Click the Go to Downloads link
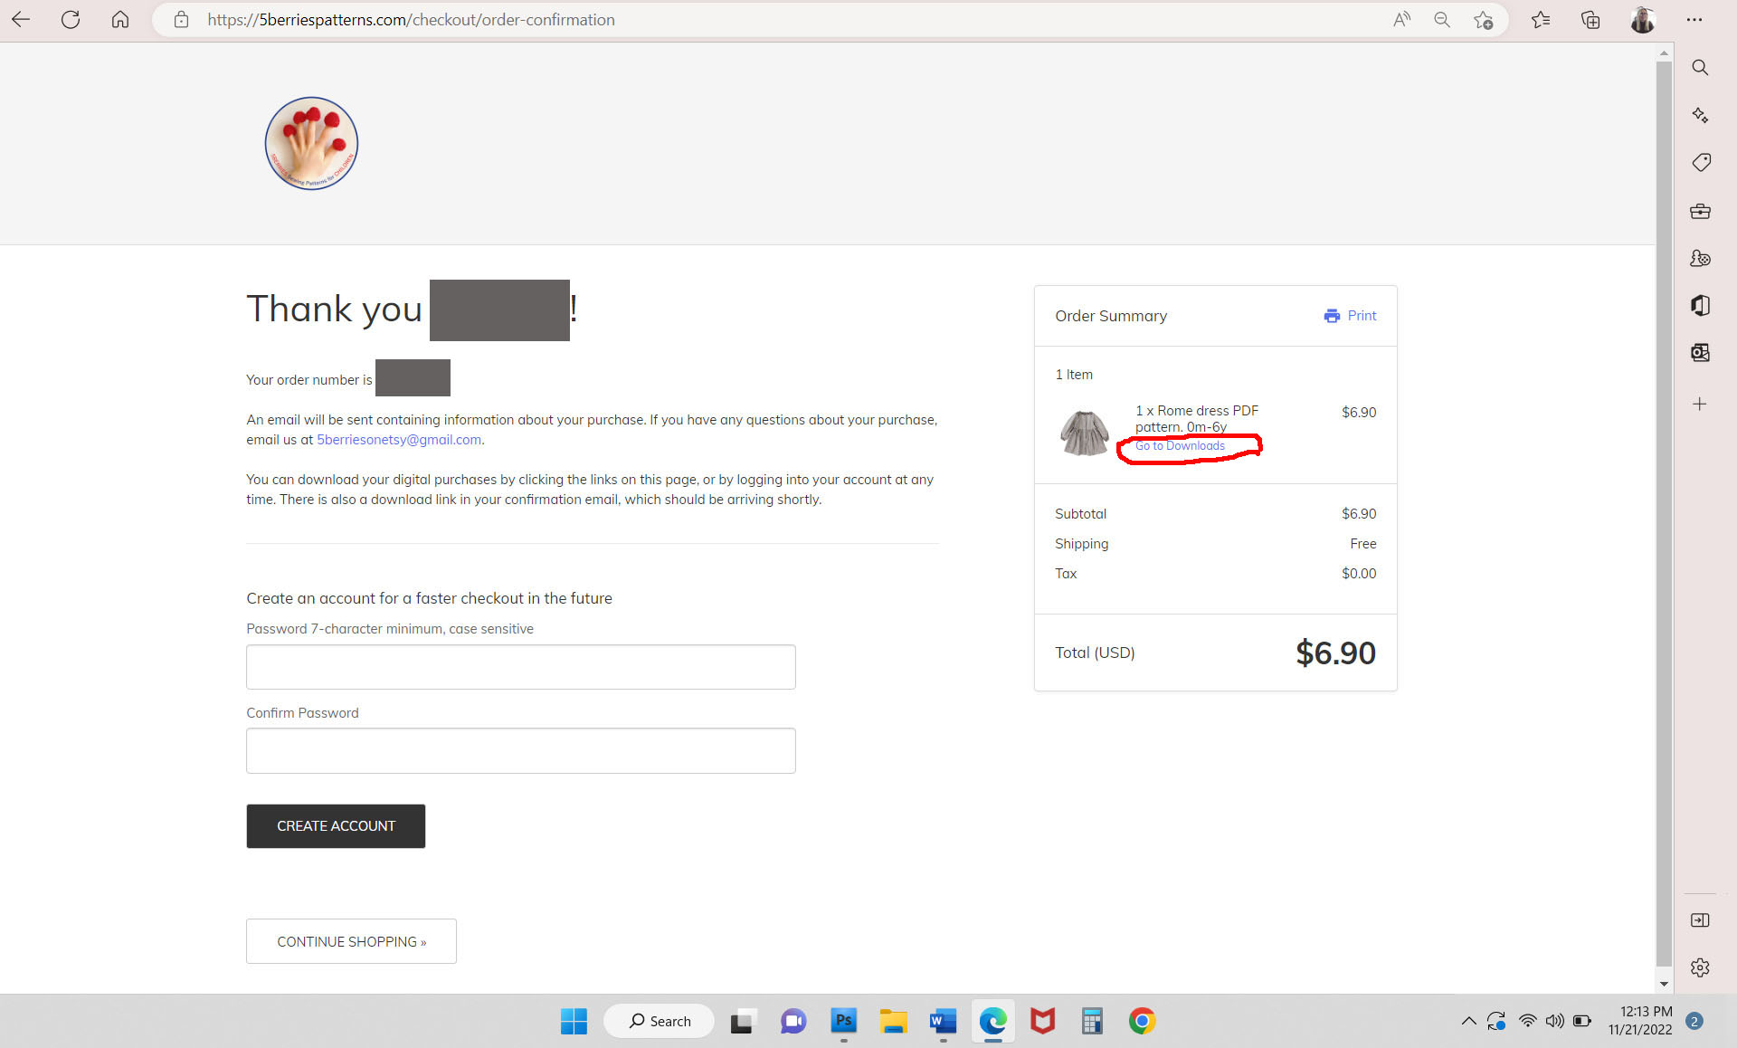The image size is (1737, 1048). (x=1180, y=445)
